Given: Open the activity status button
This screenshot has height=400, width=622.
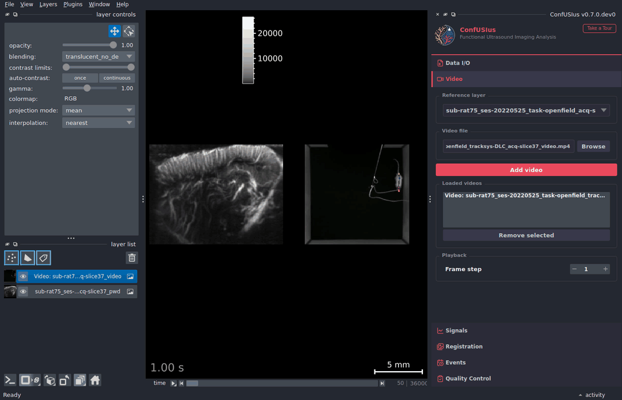Looking at the screenshot, I should pyautogui.click(x=592, y=395).
